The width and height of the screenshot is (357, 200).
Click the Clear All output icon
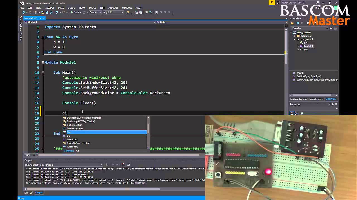(122, 165)
